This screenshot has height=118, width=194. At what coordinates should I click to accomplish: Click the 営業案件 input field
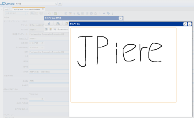point(49,85)
